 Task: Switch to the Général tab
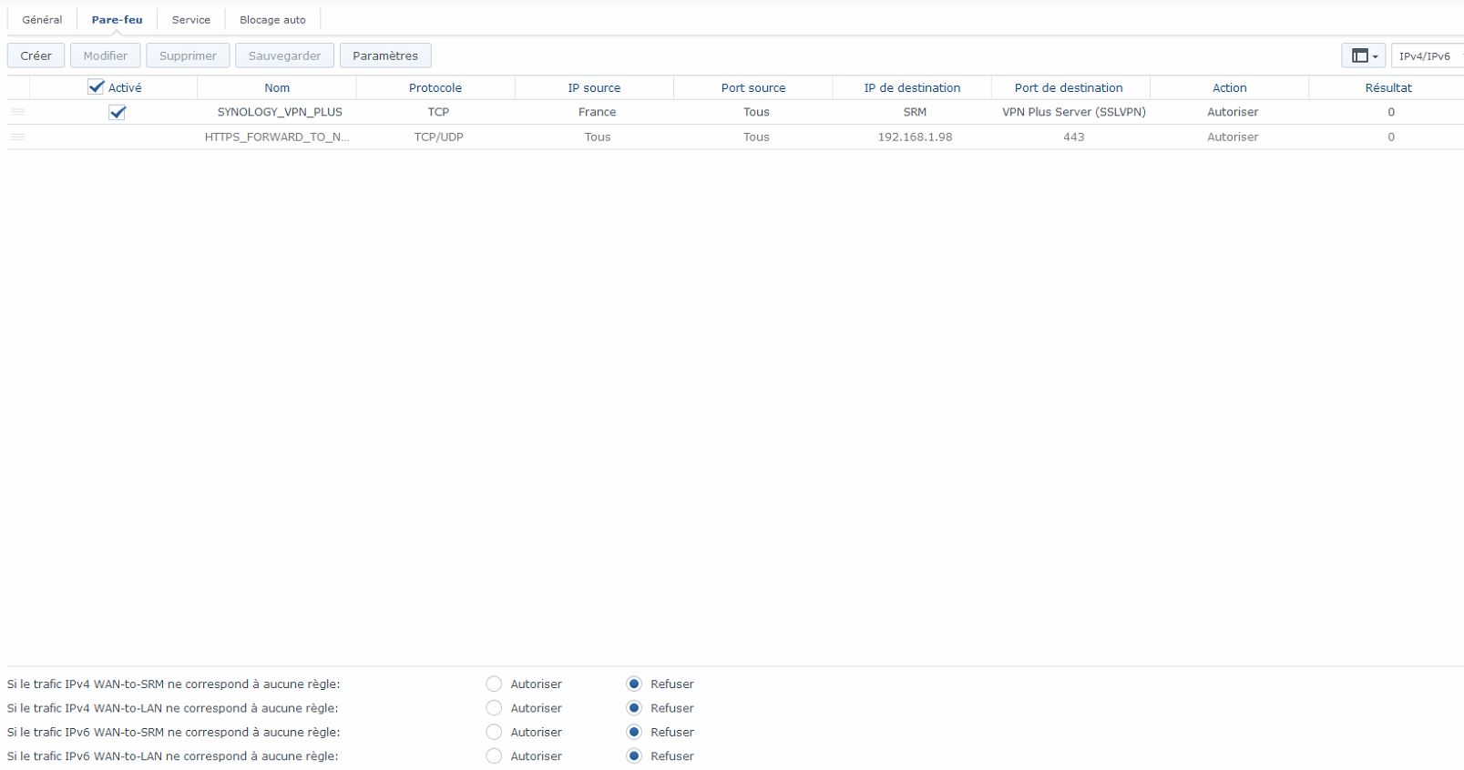coord(42,19)
